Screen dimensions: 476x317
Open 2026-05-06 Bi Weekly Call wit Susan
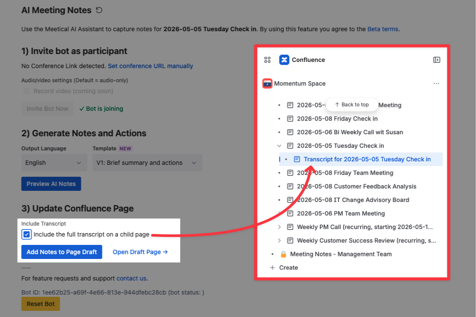click(x=350, y=132)
